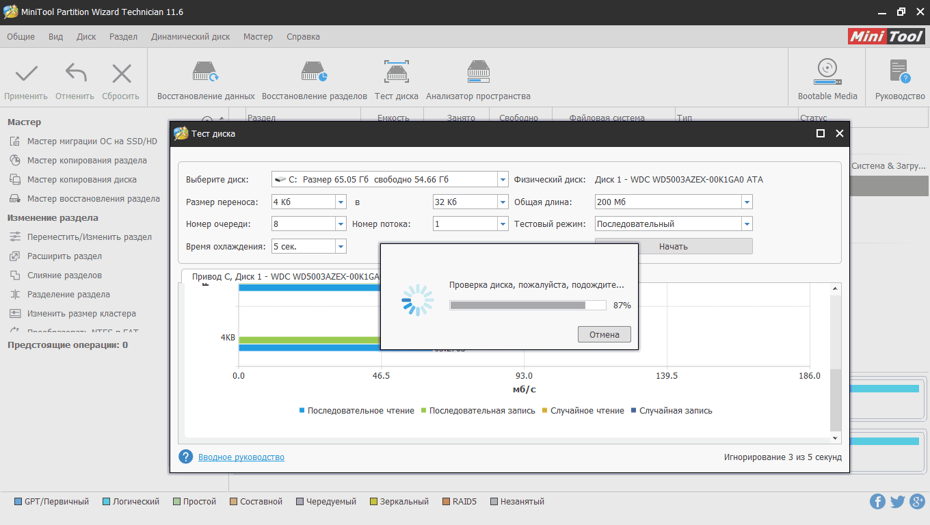Open the Общая длина 200 Мб dropdown

pos(747,202)
